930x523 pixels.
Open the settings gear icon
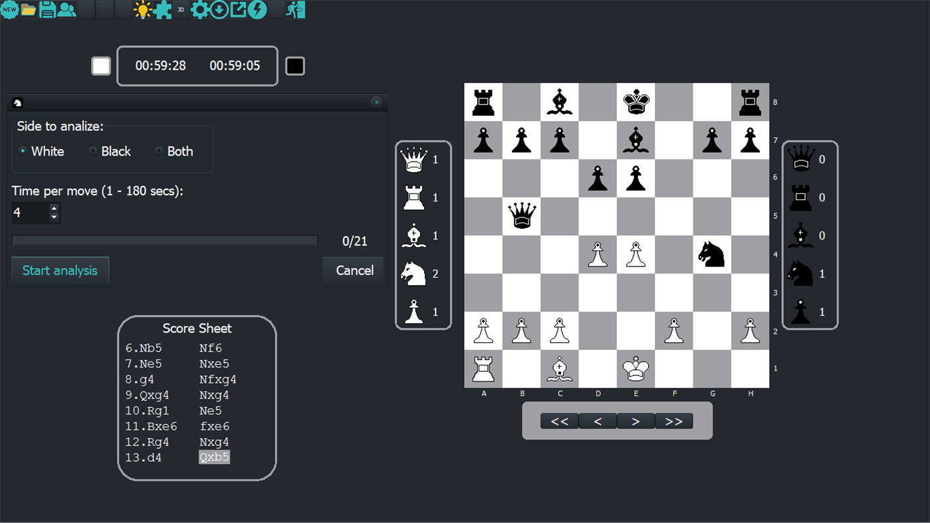[201, 10]
